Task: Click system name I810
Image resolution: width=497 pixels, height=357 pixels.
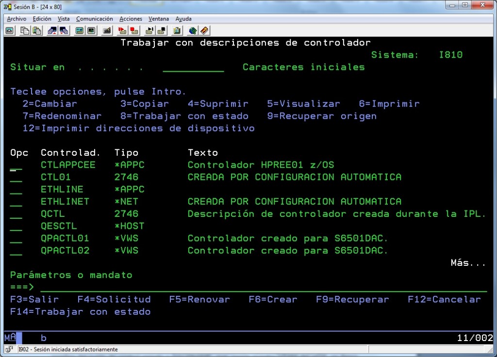Action: pos(451,55)
